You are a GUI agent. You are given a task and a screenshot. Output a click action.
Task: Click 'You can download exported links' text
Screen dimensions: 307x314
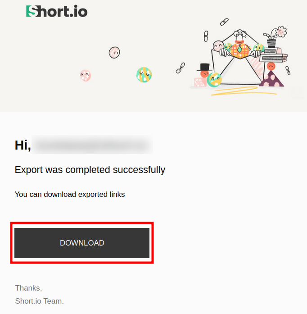pyautogui.click(x=70, y=195)
